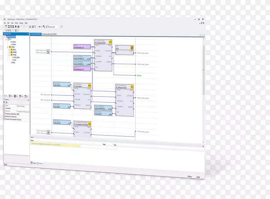Expand the SDM81 tree node
This screenshot has width=270, height=199.
[x=9, y=52]
